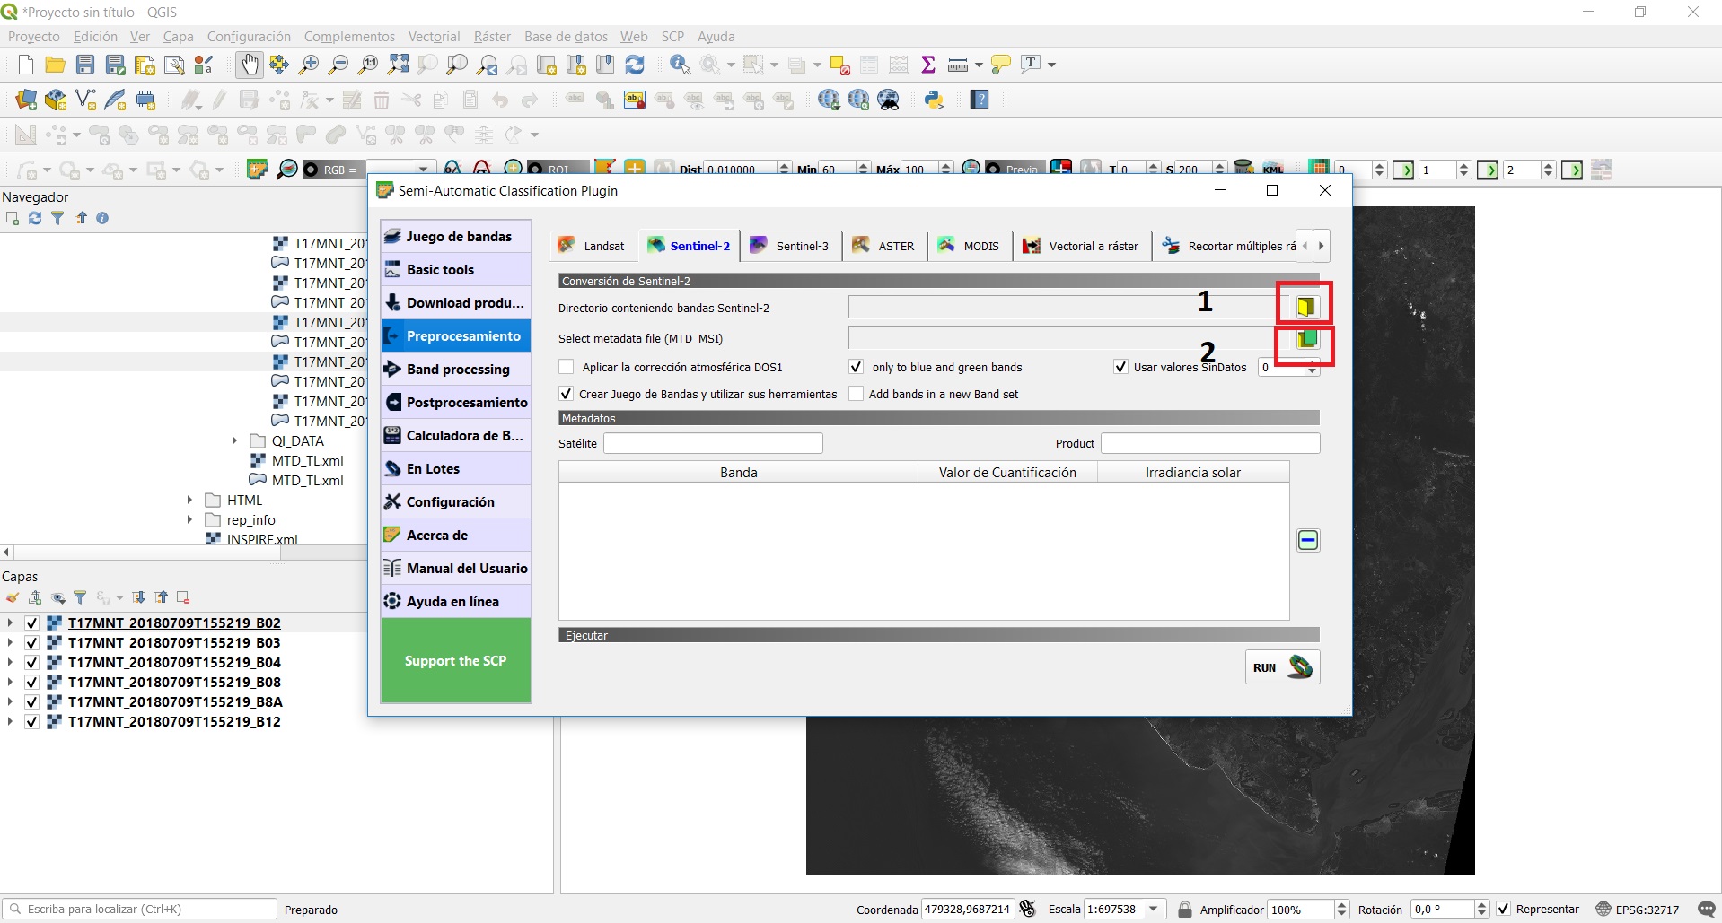Enable DOS1 atmospheric correction checkbox
Image resolution: width=1722 pixels, height=923 pixels.
point(567,367)
